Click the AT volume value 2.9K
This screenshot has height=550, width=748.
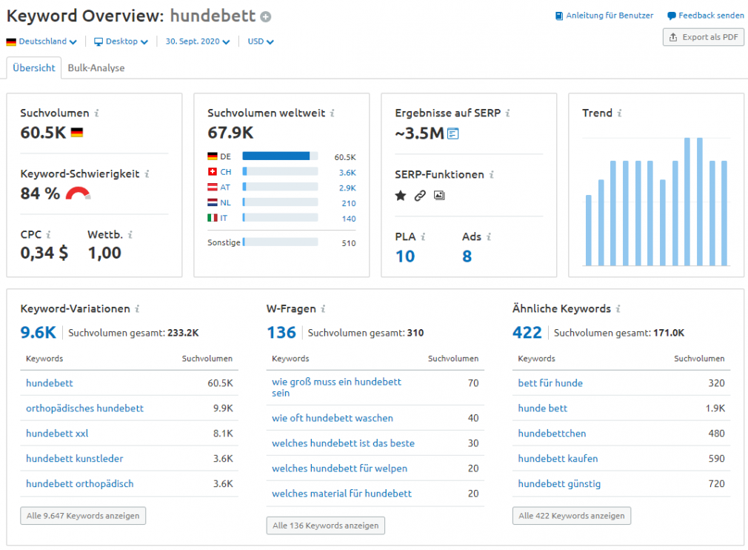[x=347, y=188]
